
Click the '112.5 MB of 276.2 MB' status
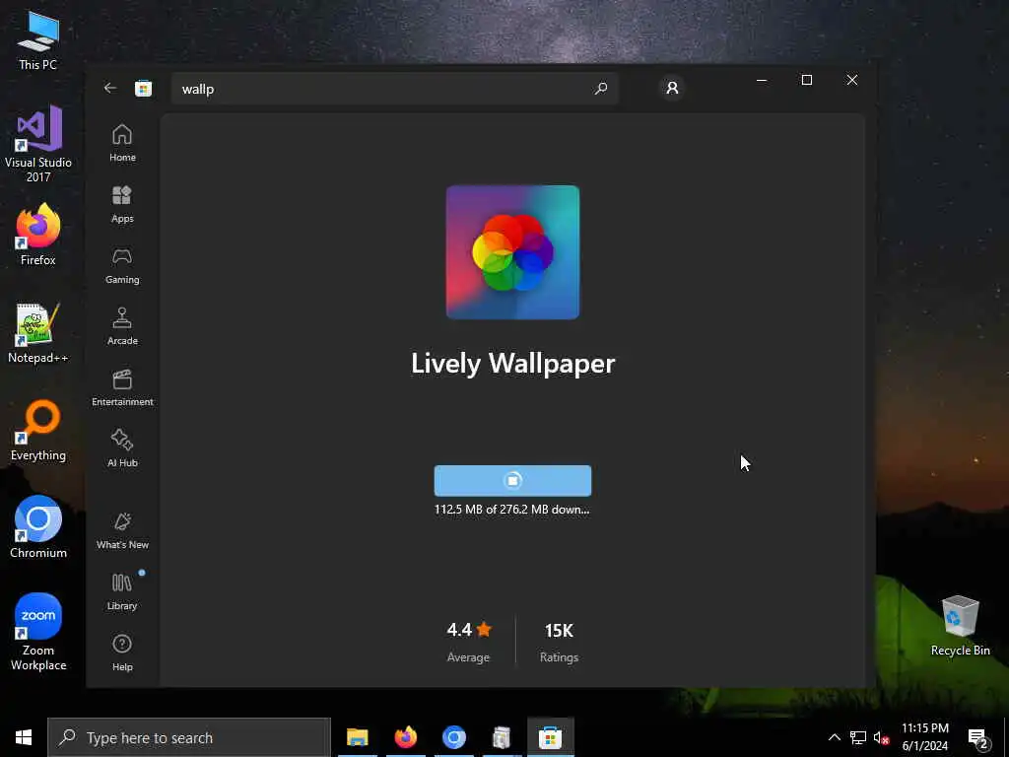[x=511, y=510]
